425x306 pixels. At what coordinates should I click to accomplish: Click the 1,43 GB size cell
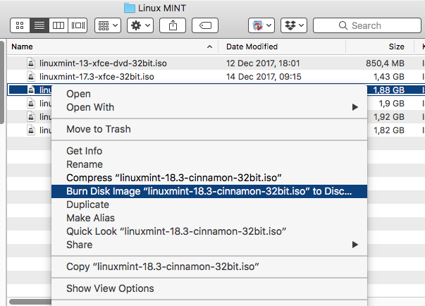389,77
